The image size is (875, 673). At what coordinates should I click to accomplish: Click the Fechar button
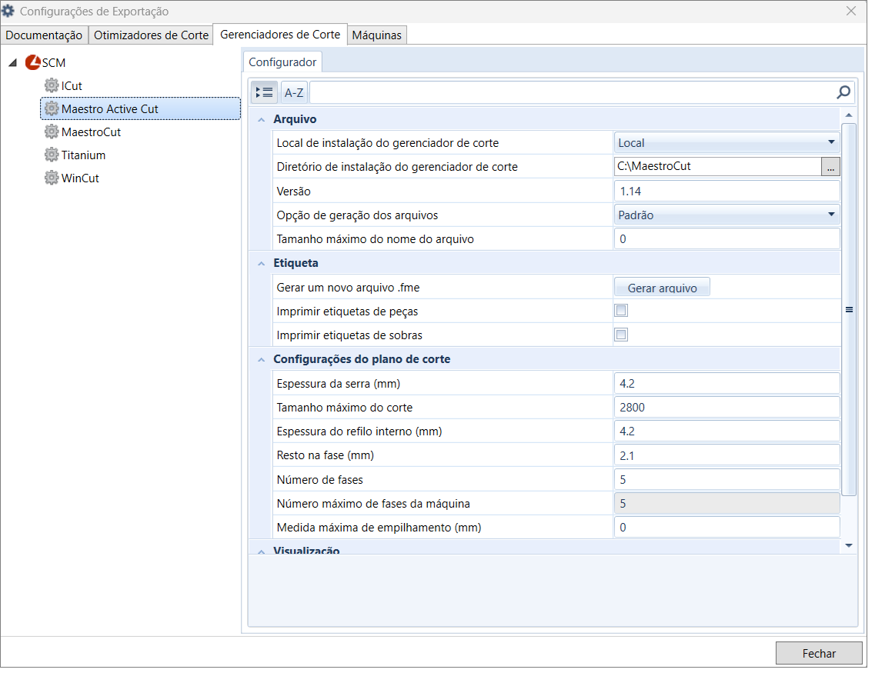coord(819,653)
